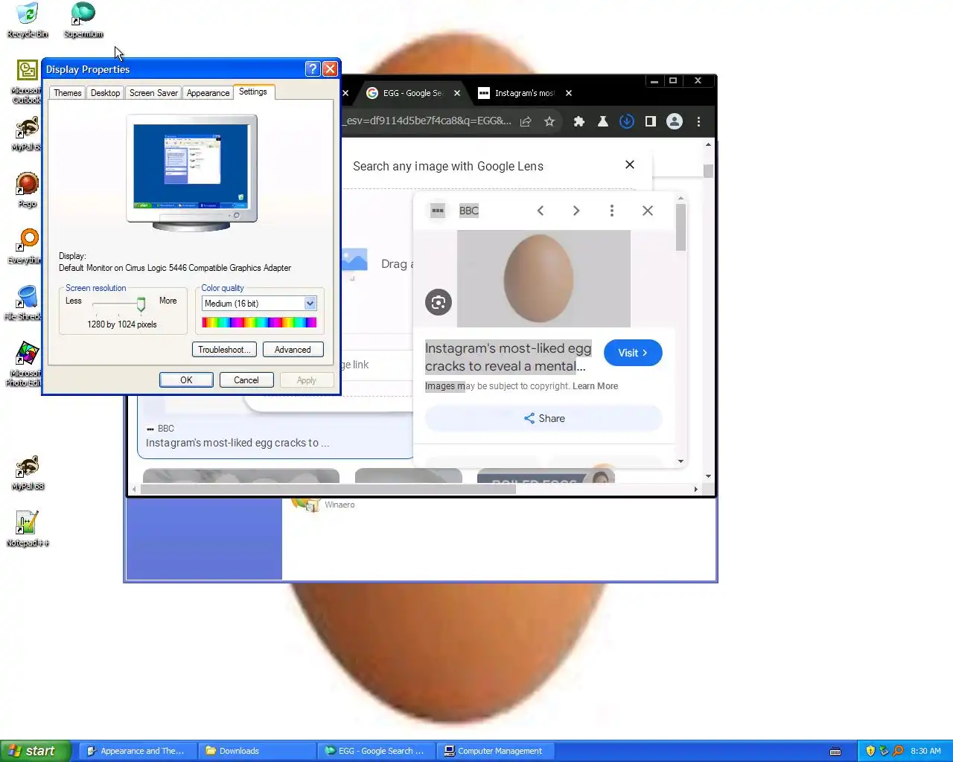Click the Advanced button
The width and height of the screenshot is (953, 762).
(293, 350)
